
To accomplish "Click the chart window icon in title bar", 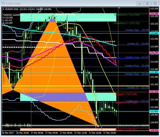I will (x=3, y=4).
